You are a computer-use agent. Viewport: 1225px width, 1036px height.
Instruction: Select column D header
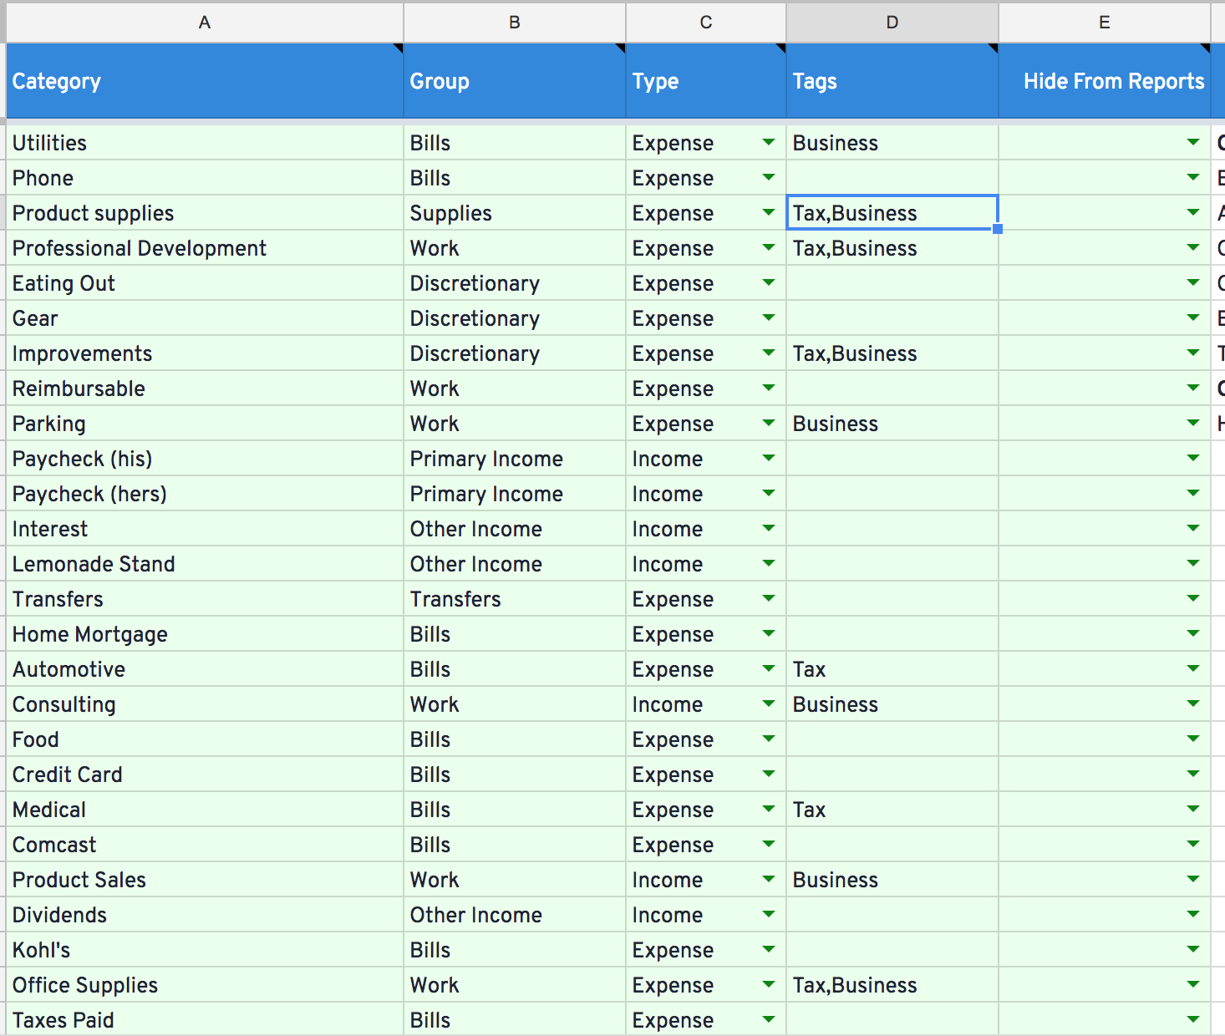click(892, 23)
